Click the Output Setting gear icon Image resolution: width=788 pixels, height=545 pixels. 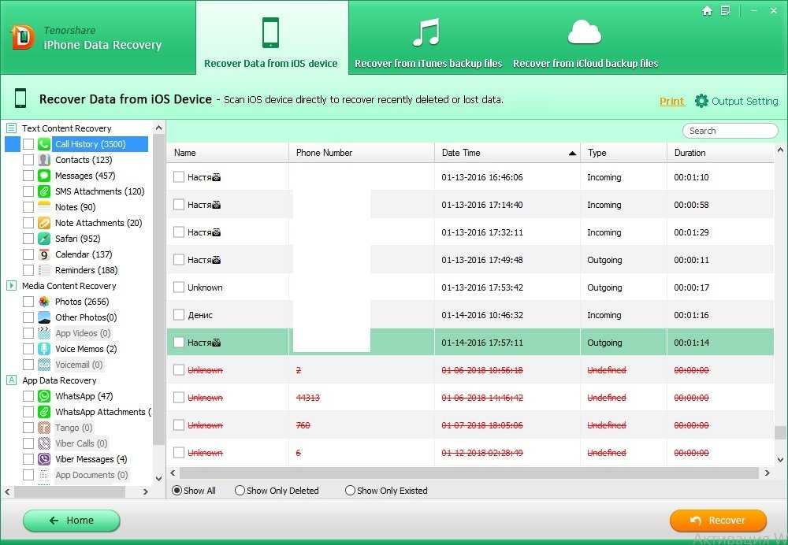[x=701, y=101]
